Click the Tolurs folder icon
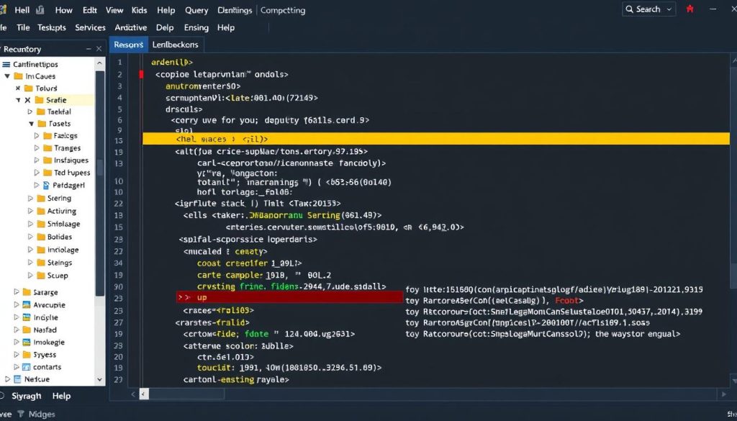 (28, 88)
